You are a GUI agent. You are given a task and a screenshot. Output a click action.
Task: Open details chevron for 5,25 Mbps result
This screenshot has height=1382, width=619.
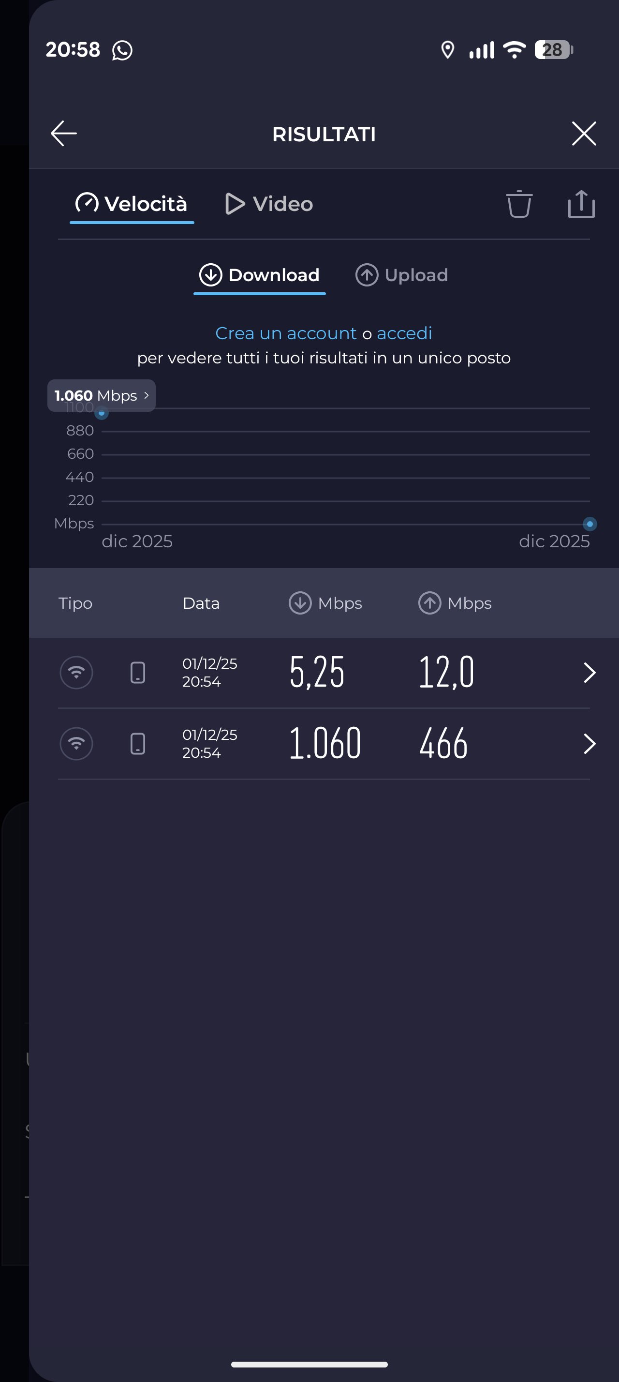tap(589, 672)
